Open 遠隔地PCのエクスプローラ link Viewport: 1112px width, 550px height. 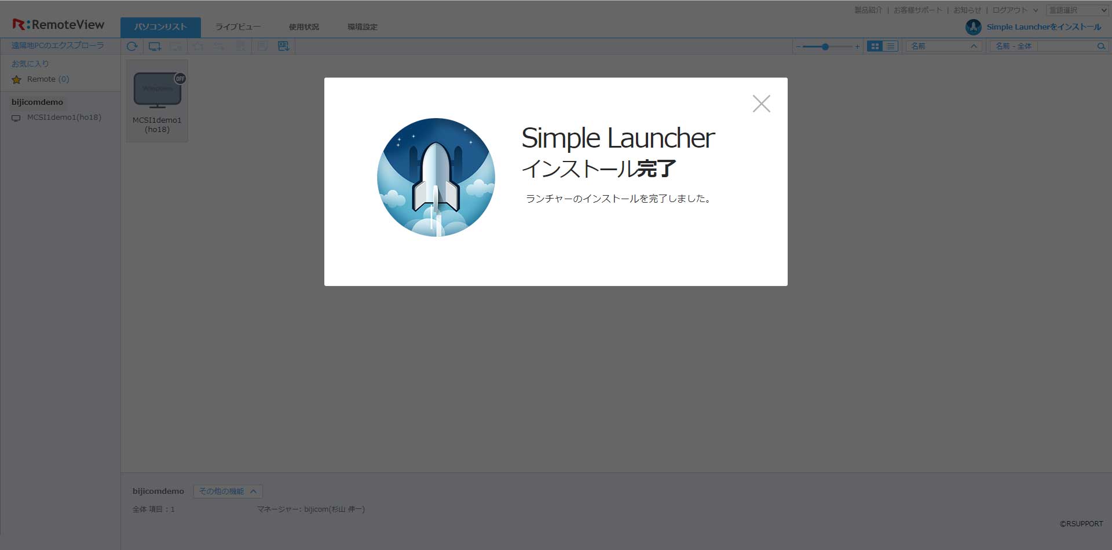(x=58, y=45)
